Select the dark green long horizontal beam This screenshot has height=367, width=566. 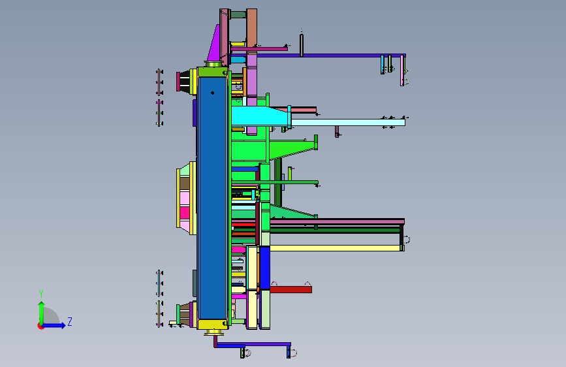coord(335,230)
